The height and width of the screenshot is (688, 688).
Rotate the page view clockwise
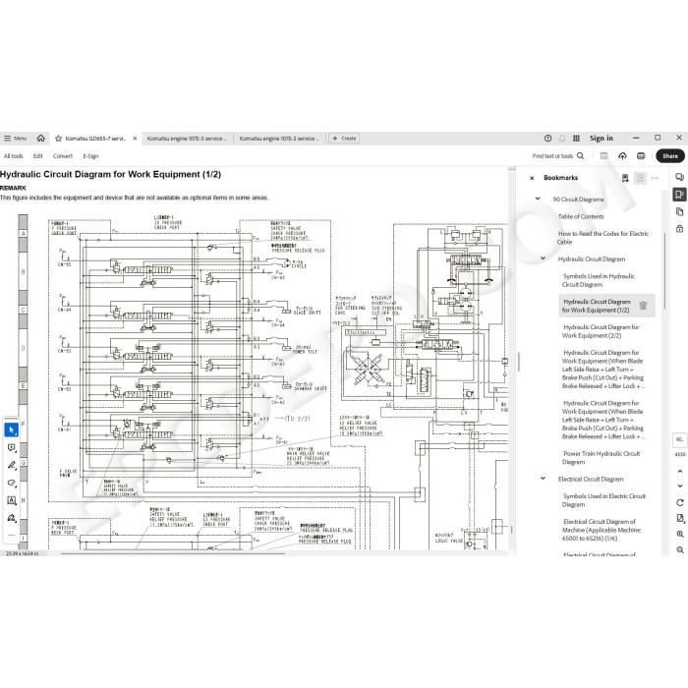(680, 502)
